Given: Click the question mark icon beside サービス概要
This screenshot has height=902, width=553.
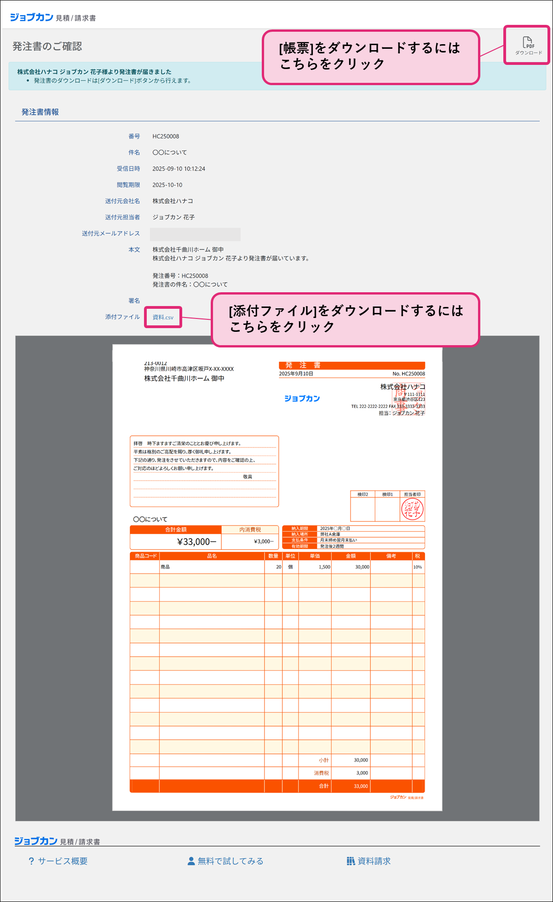Looking at the screenshot, I should [x=31, y=861].
